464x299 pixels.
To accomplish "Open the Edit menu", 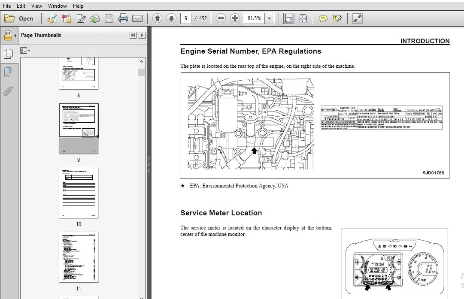I will tap(21, 6).
